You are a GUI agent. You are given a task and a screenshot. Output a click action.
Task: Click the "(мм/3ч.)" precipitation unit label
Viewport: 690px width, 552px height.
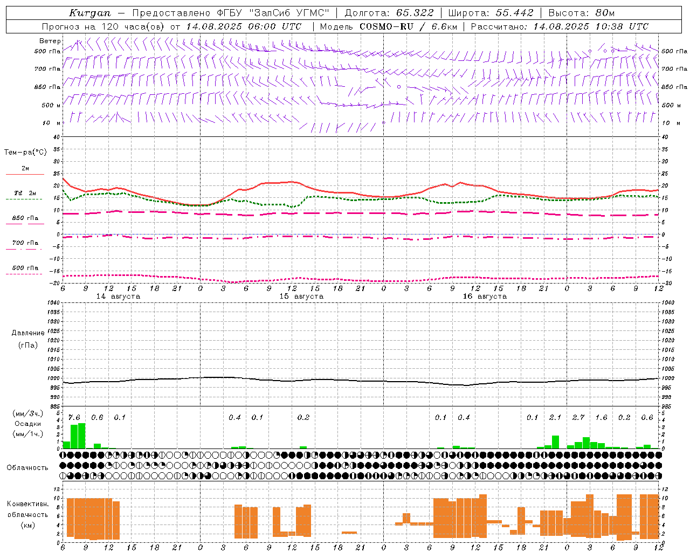point(28,413)
